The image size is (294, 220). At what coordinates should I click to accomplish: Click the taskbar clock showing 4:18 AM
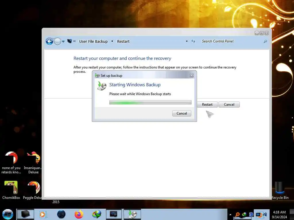coord(279,215)
